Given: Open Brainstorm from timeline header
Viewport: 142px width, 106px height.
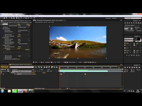Looking at the screenshot, I should point(52,67).
